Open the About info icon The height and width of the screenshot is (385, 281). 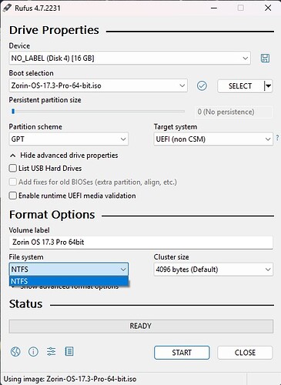click(33, 352)
